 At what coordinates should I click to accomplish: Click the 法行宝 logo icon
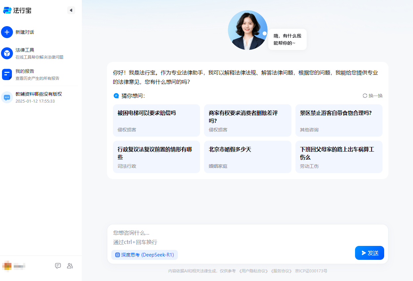coord(7,10)
